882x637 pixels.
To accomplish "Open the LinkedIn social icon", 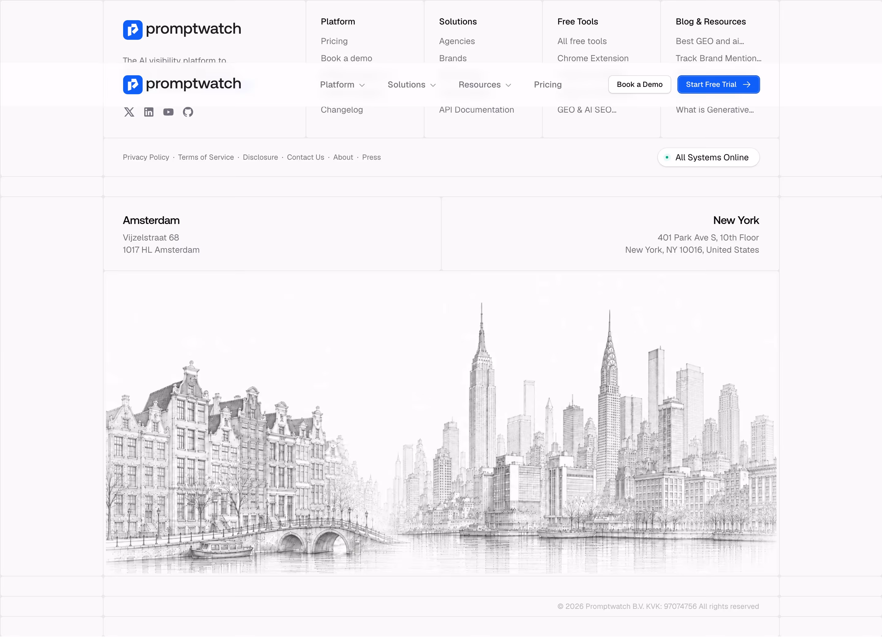I will pyautogui.click(x=149, y=112).
